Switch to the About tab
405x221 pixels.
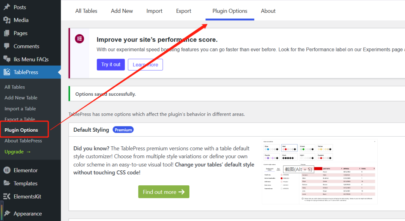[x=268, y=11]
